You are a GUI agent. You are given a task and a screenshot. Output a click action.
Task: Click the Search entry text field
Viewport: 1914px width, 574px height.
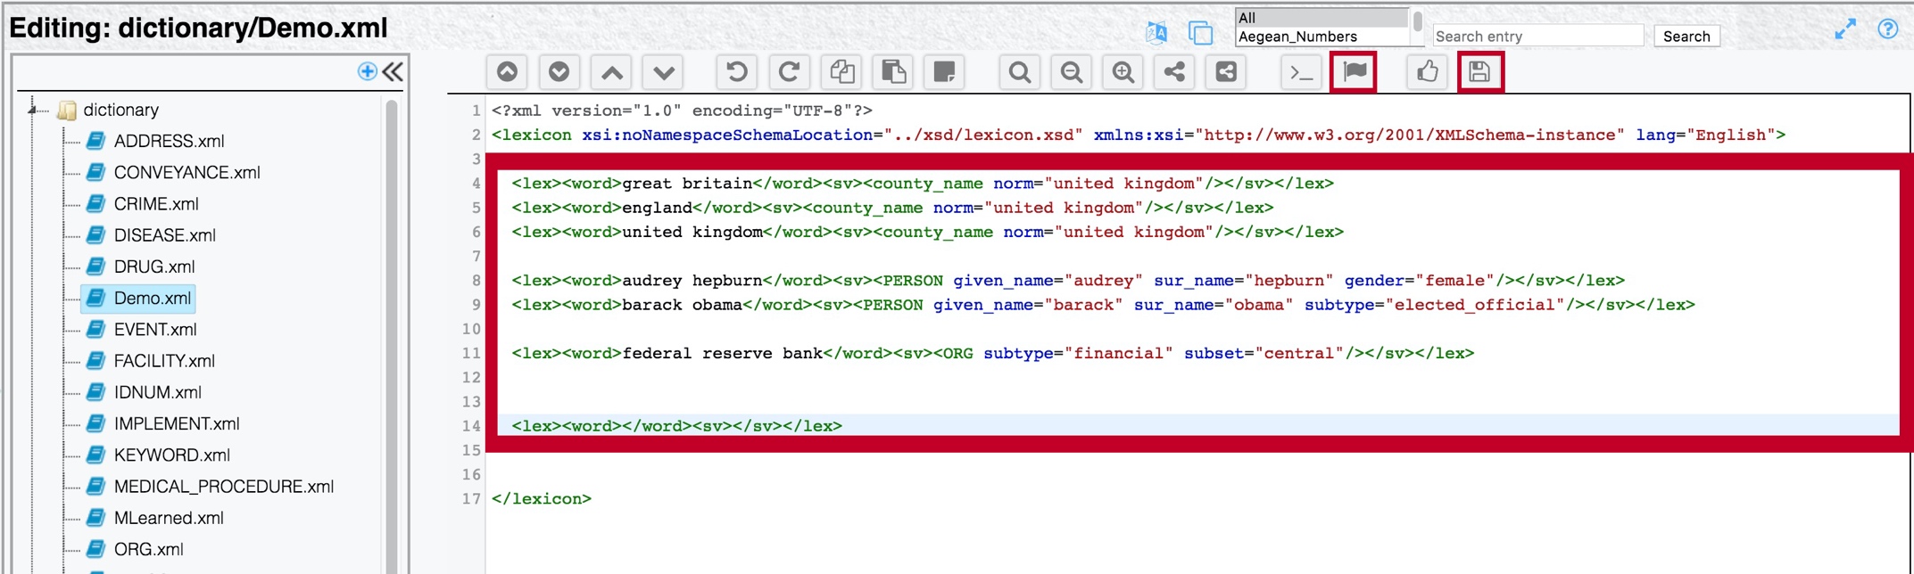1537,37
